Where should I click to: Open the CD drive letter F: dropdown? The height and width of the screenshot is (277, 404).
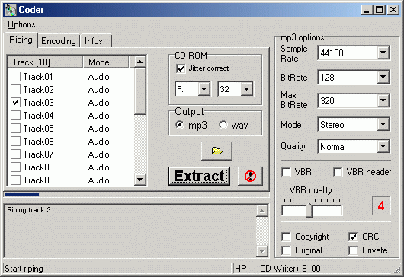204,89
